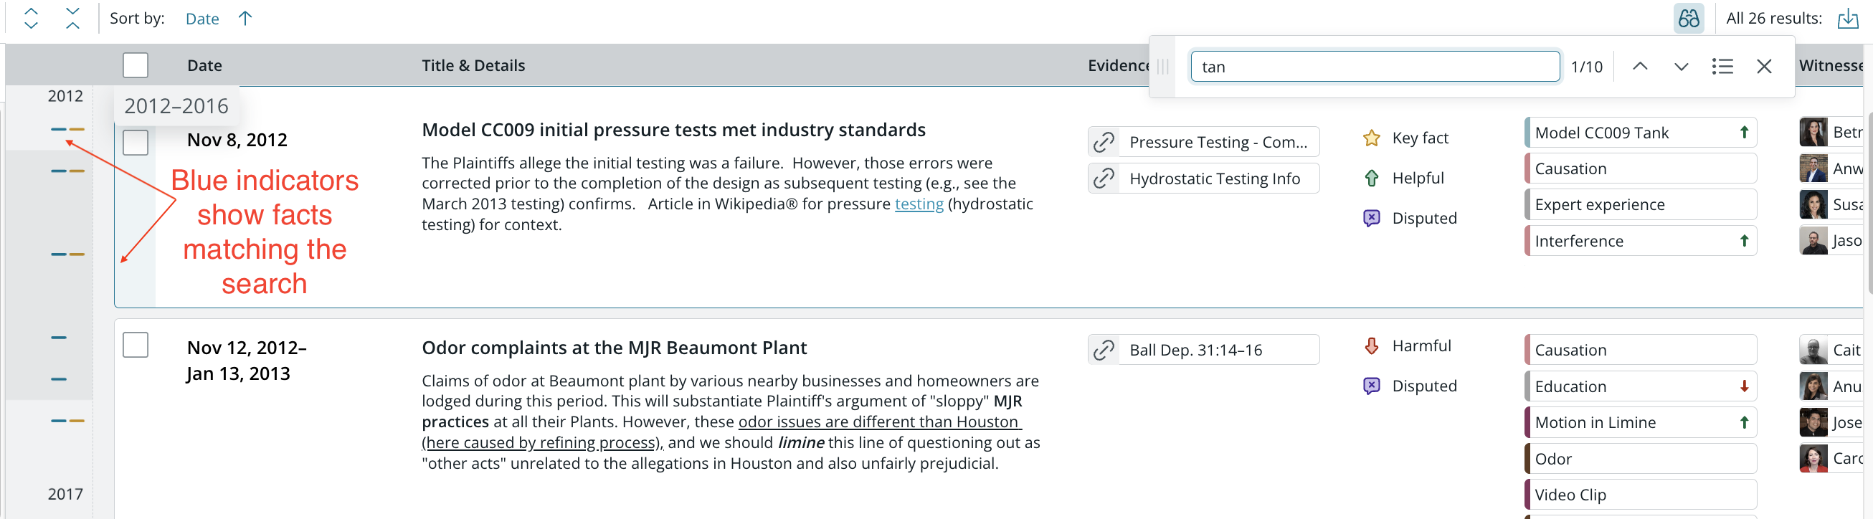Toggle the ascending sort arrow

[x=245, y=18]
